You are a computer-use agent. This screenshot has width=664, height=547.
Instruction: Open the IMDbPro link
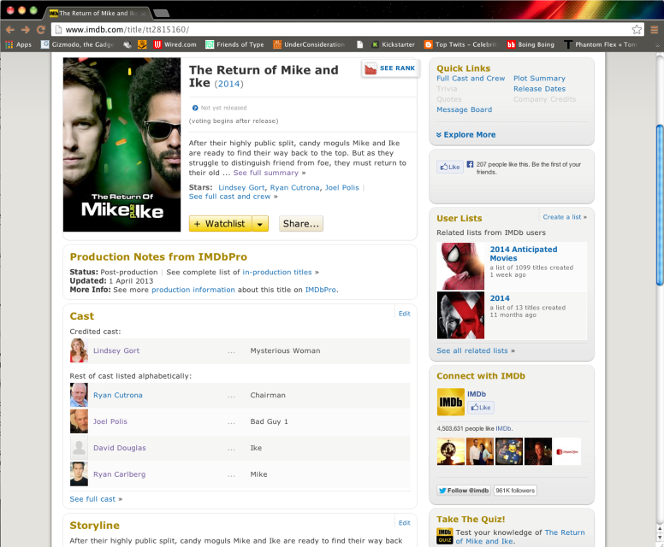click(321, 290)
